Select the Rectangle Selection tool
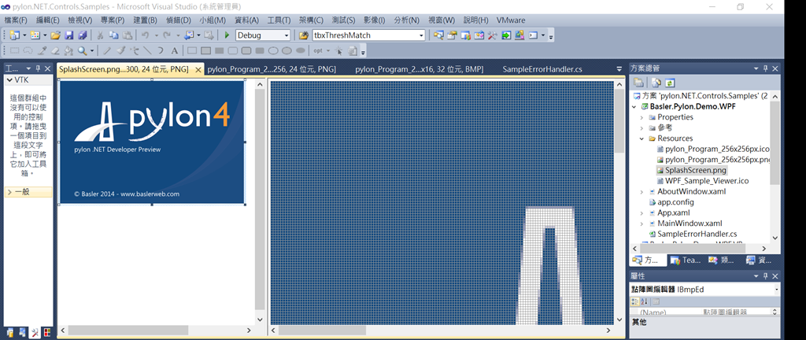The height and width of the screenshot is (340, 806). (15, 50)
